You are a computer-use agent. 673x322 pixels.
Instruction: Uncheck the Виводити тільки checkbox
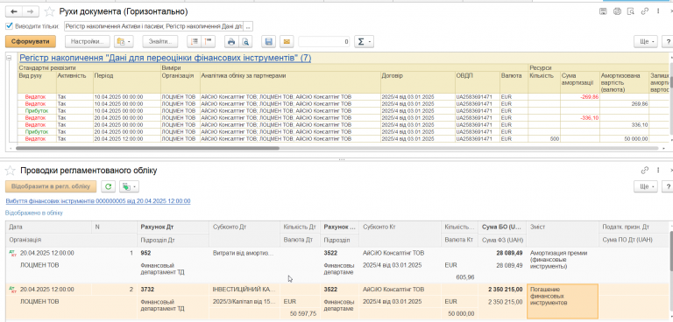(x=9, y=26)
